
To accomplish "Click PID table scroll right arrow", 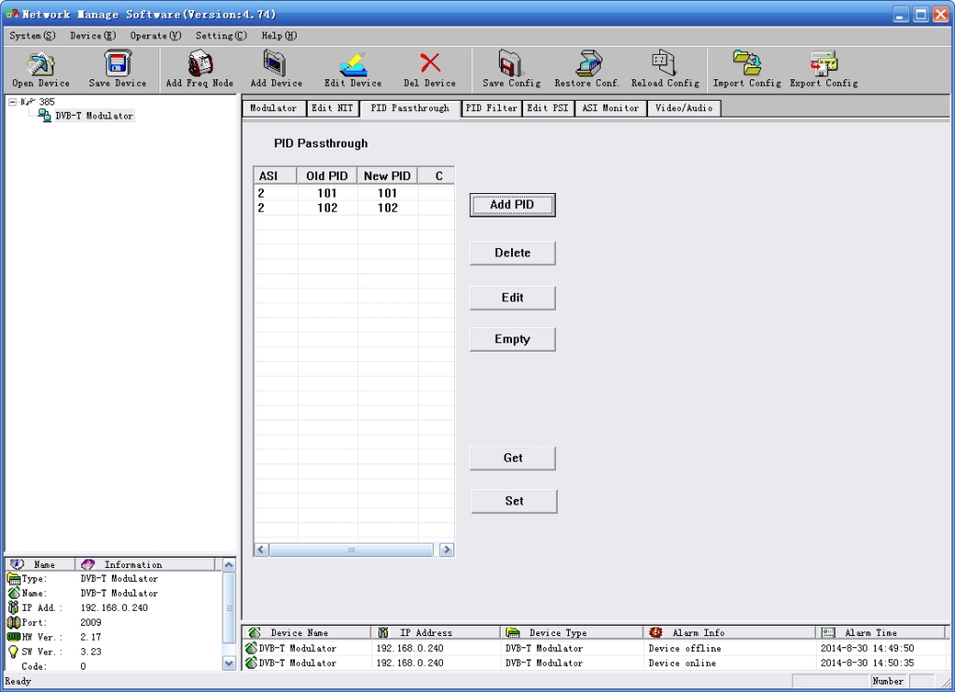I will pos(447,549).
